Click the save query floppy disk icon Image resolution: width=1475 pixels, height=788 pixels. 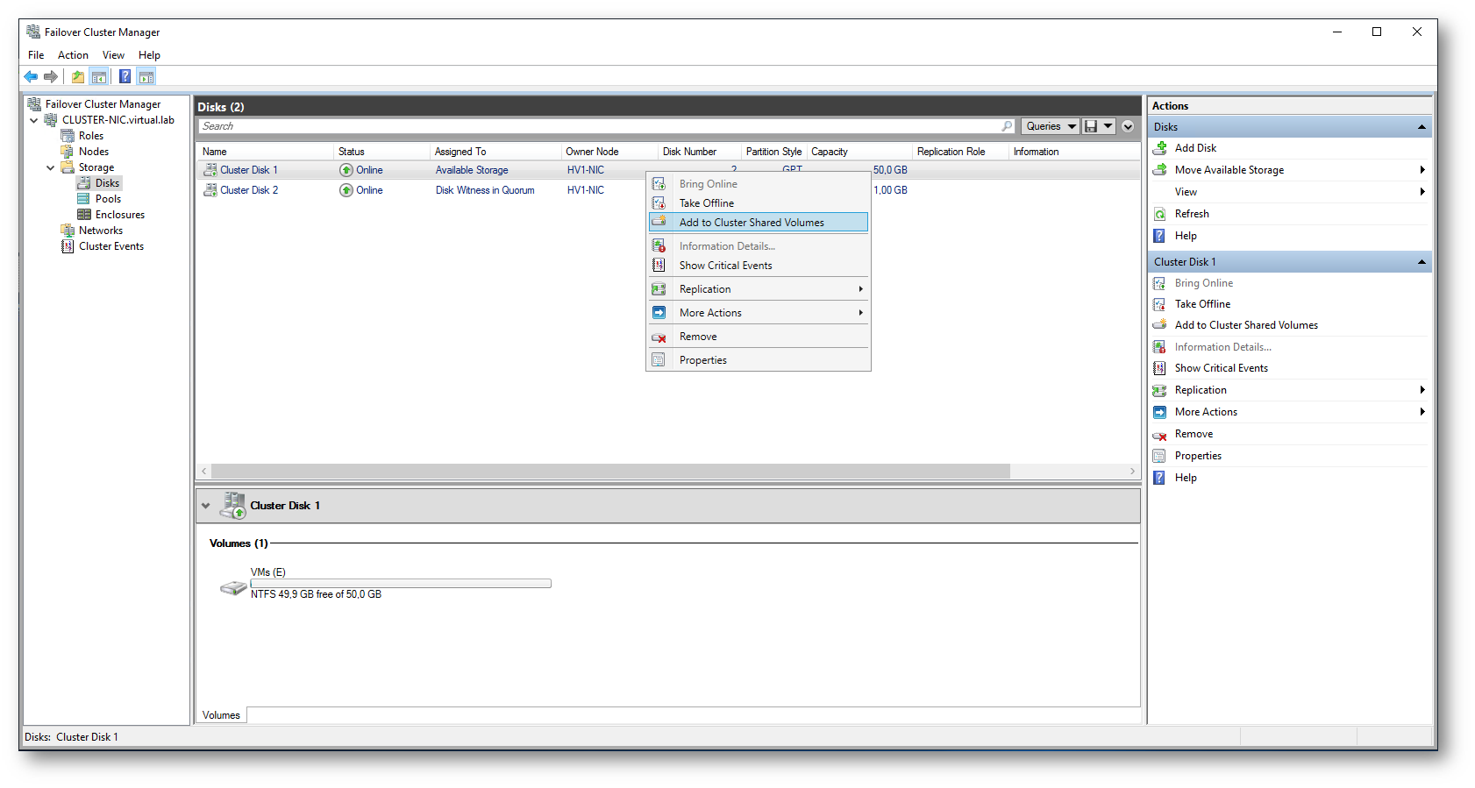click(x=1091, y=126)
